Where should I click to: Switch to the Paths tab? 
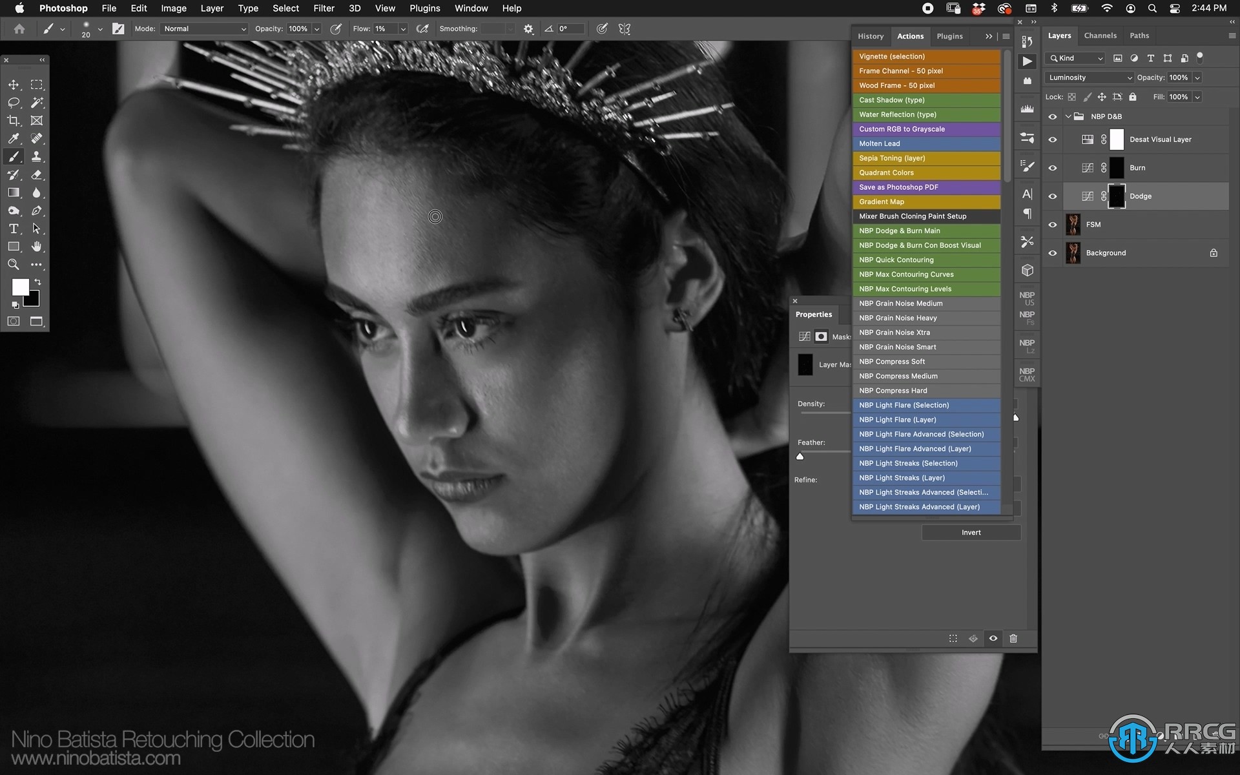tap(1139, 36)
